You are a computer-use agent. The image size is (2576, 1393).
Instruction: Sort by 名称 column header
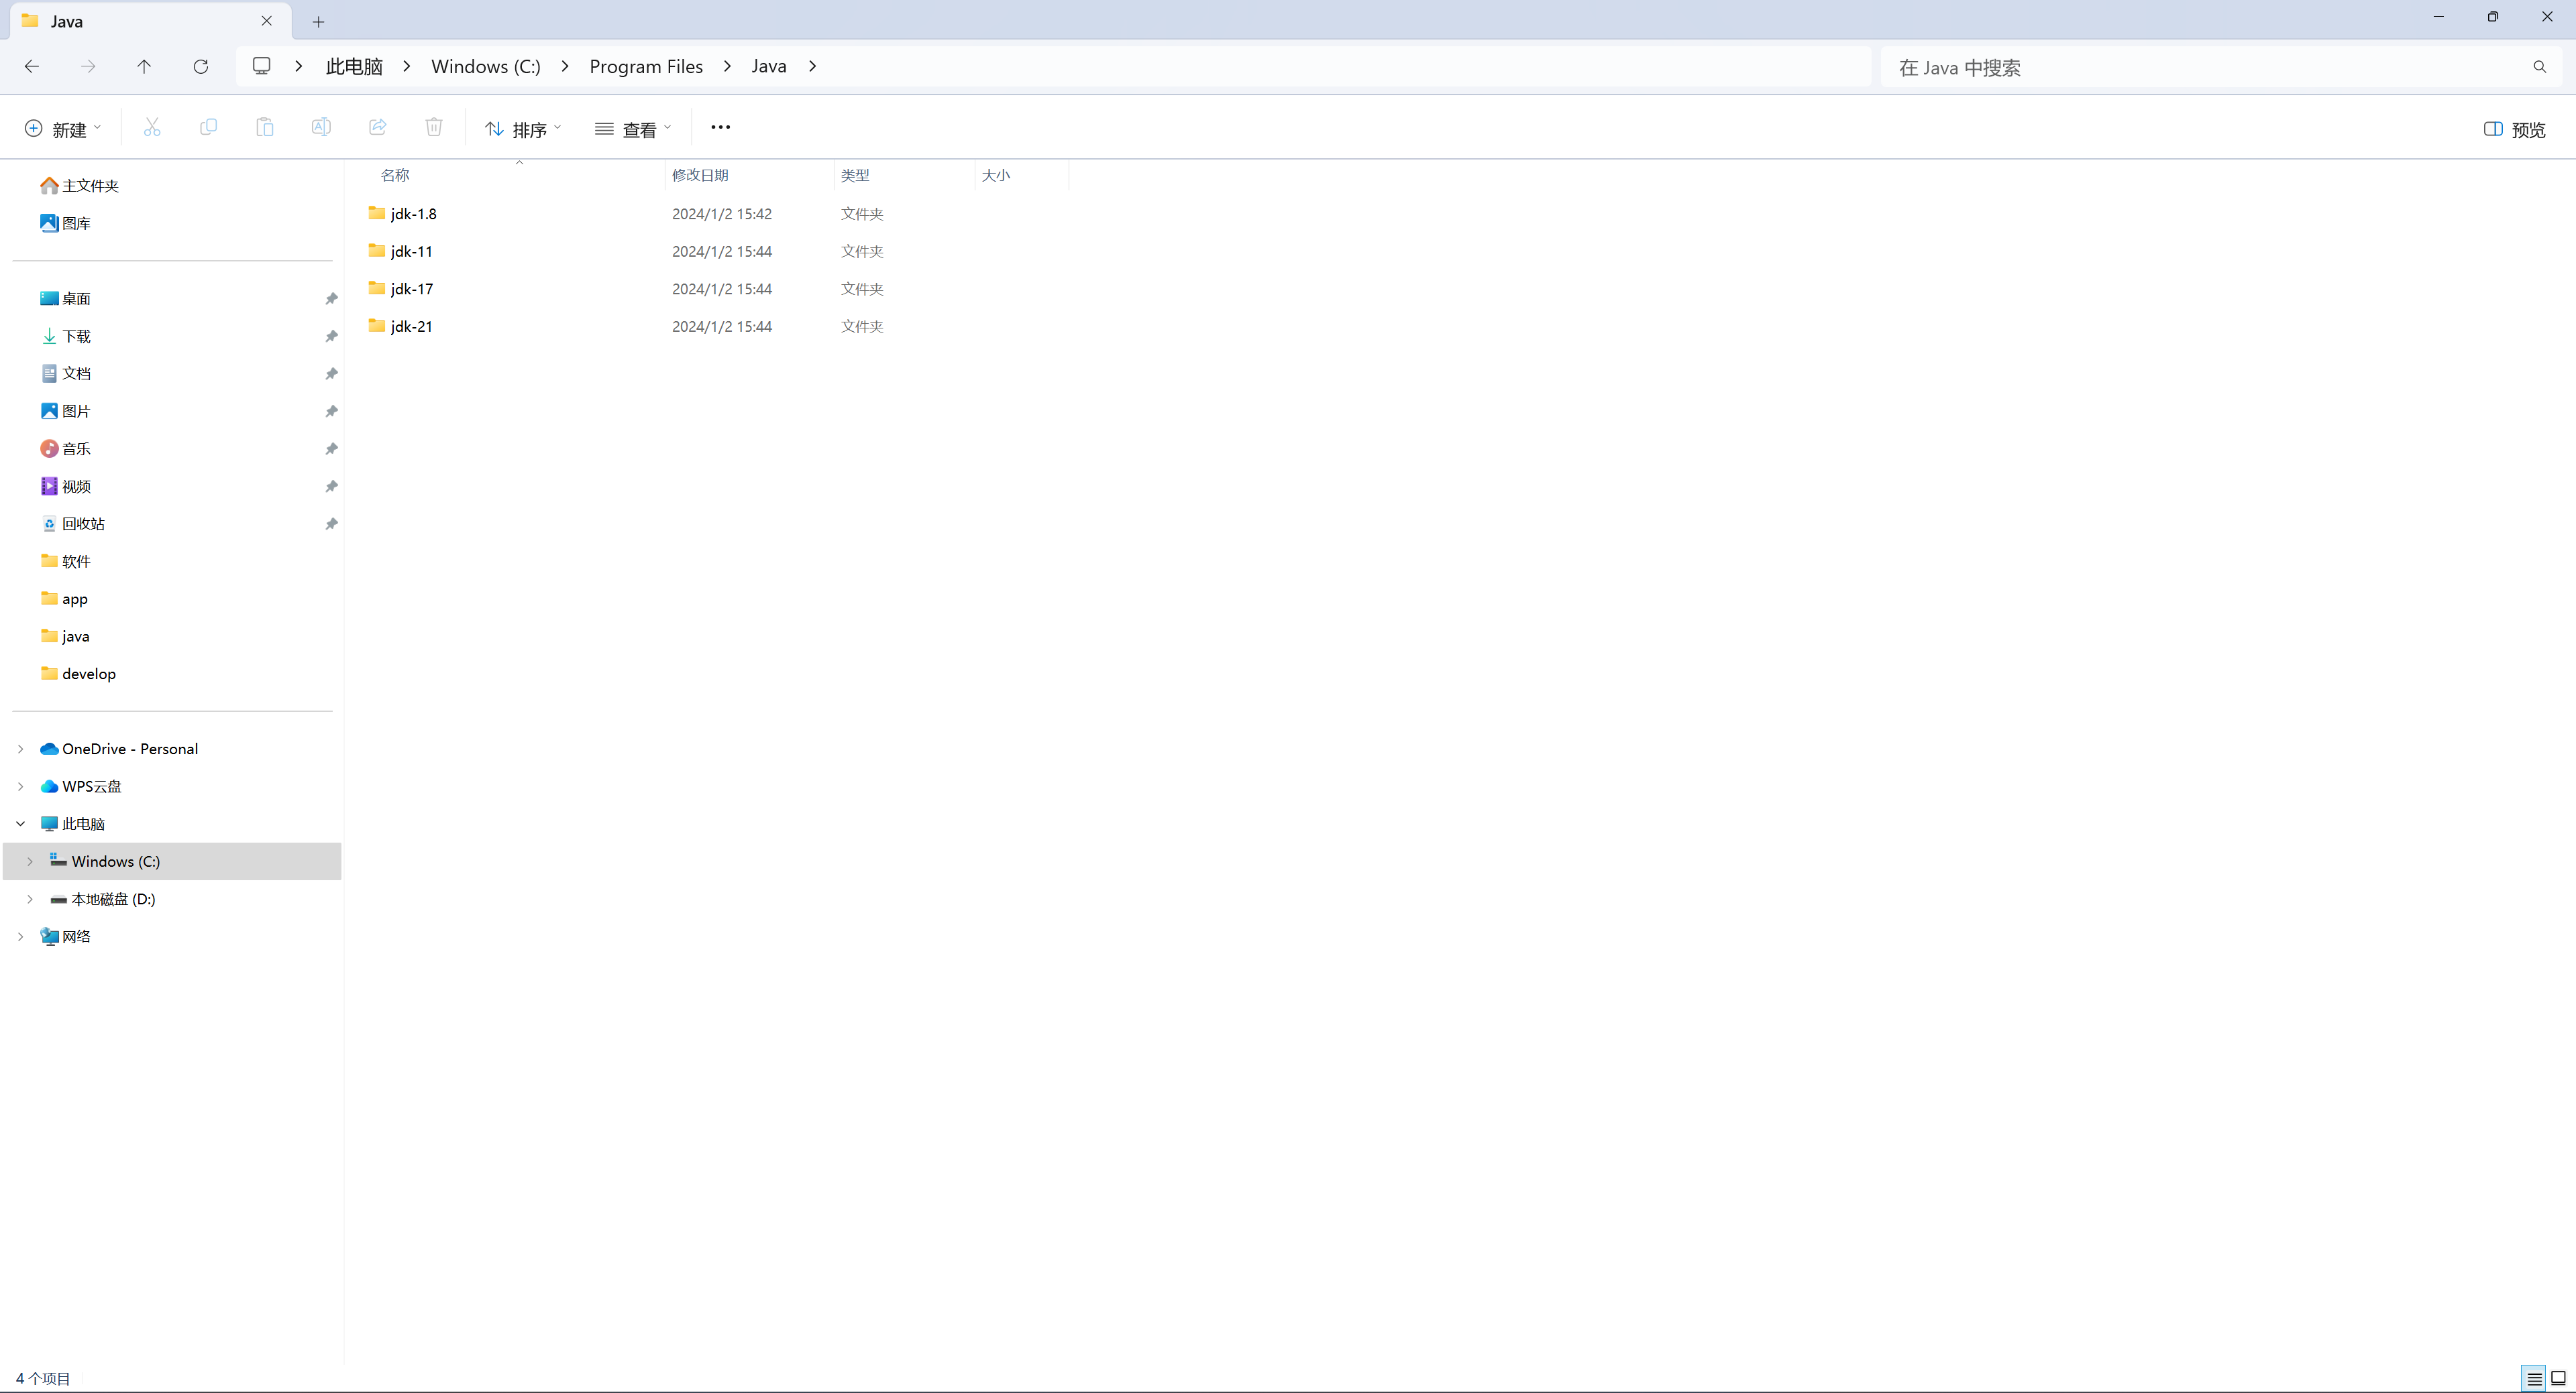click(x=395, y=175)
